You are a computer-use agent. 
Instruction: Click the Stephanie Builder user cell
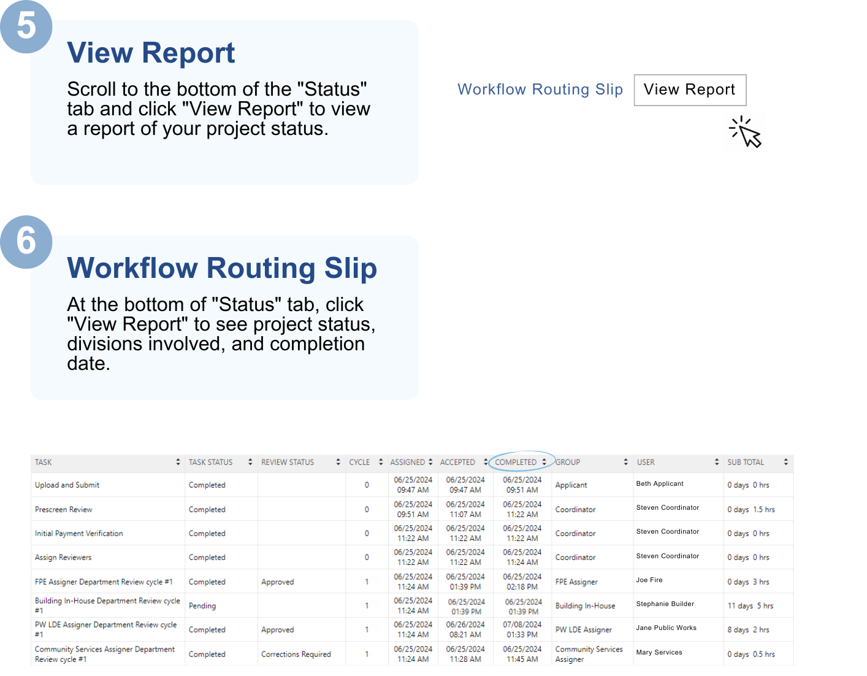pos(665,604)
